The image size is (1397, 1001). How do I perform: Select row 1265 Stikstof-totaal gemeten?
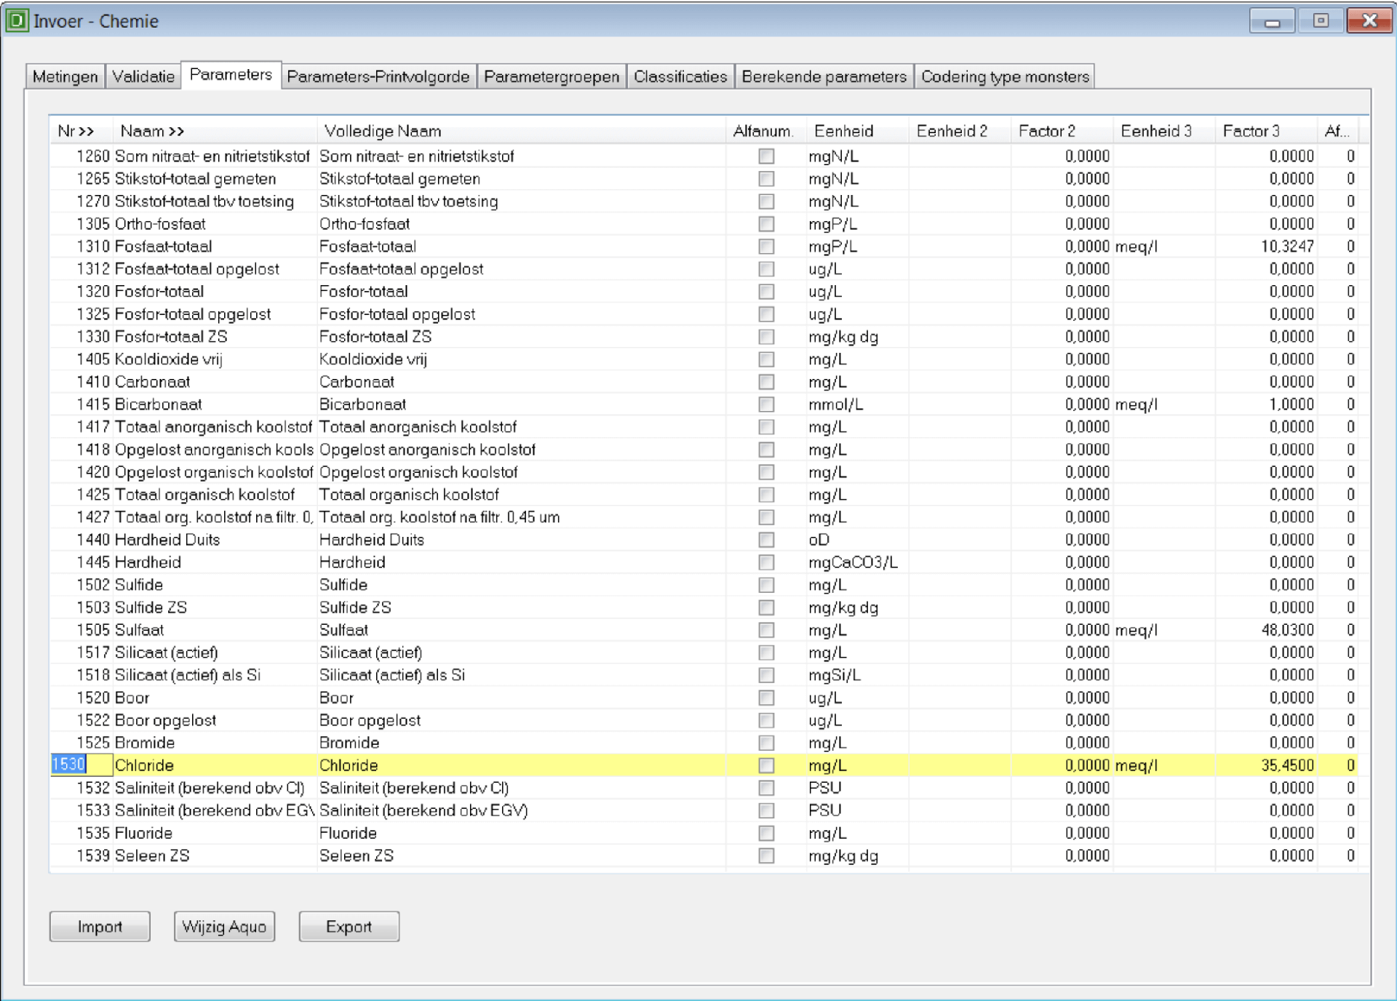pyautogui.click(x=704, y=178)
